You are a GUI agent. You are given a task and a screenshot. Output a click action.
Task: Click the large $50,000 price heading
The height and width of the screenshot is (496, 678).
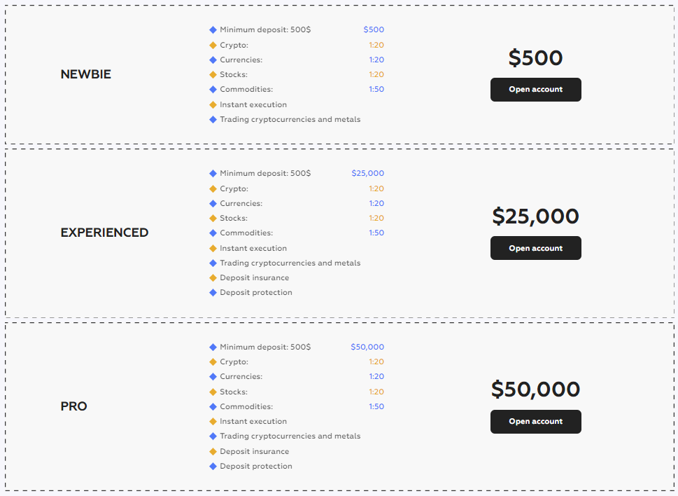535,390
